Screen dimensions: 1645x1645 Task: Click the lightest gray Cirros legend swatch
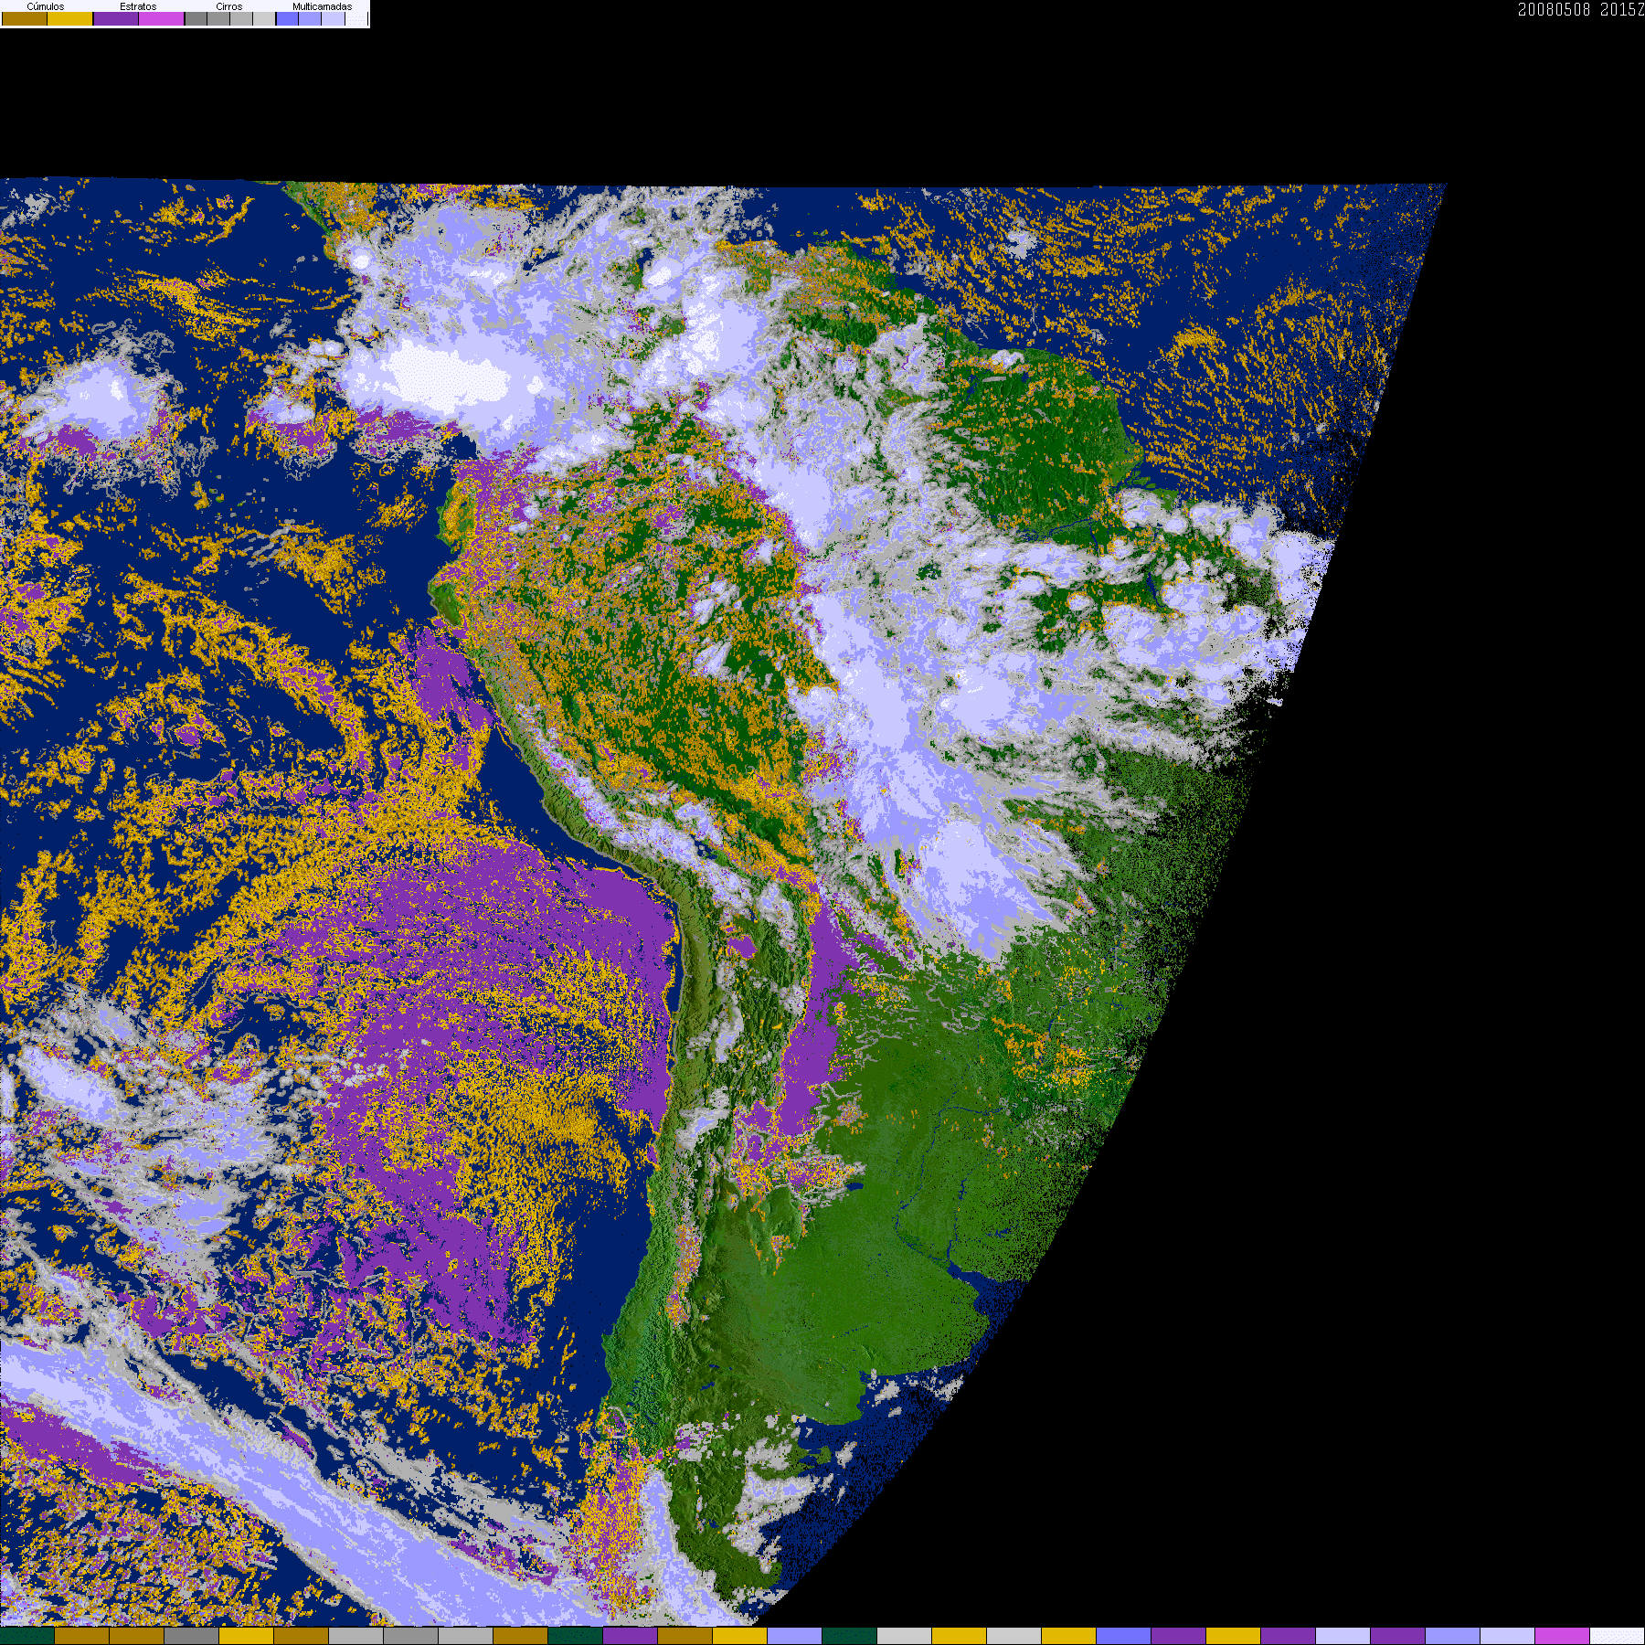(x=264, y=18)
